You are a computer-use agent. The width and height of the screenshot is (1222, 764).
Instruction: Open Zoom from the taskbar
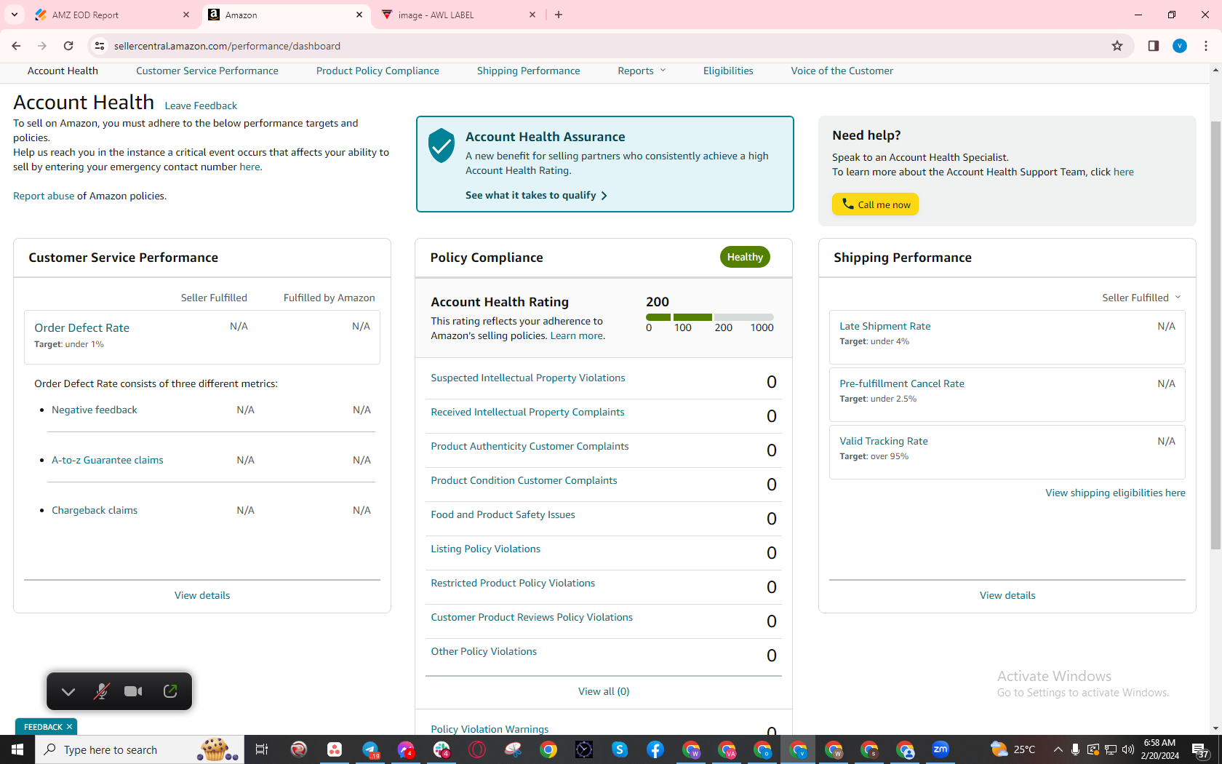tap(941, 749)
